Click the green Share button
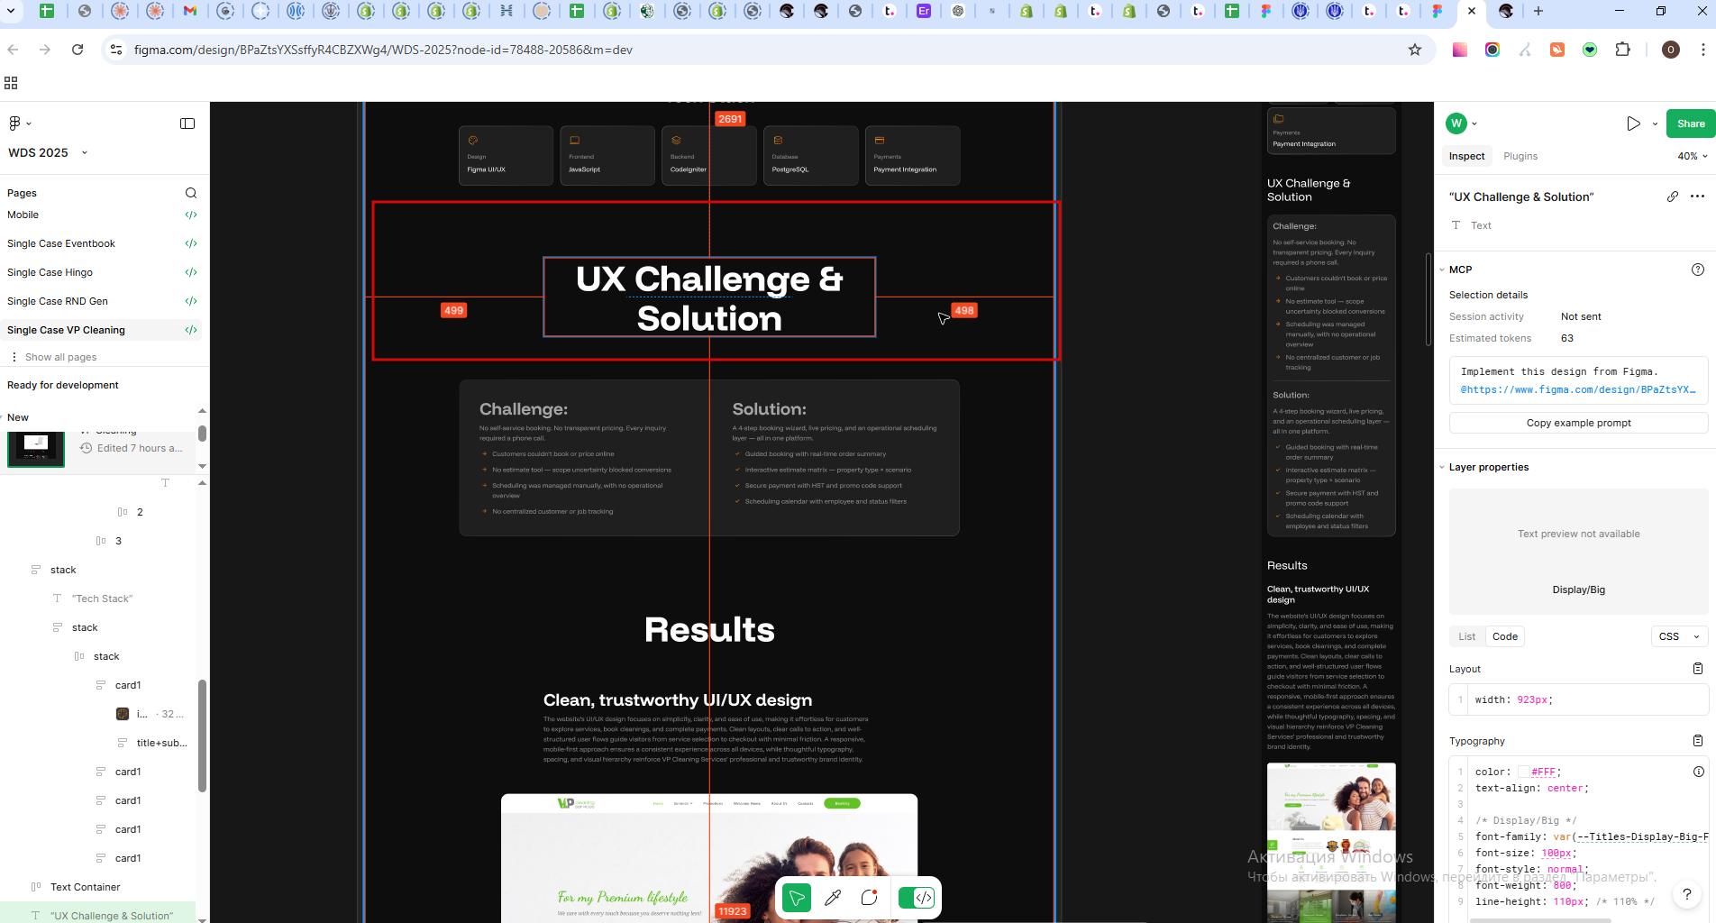This screenshot has width=1716, height=923. [x=1690, y=123]
